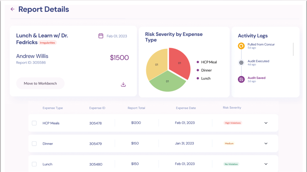This screenshot has height=172, width=307.
Task: Click the Irregularities tag
Action: click(x=48, y=43)
